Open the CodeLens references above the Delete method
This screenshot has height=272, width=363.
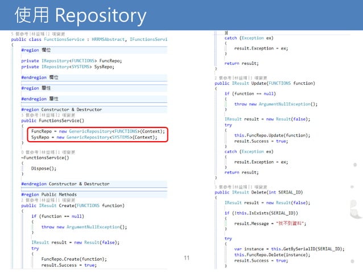[241, 187]
